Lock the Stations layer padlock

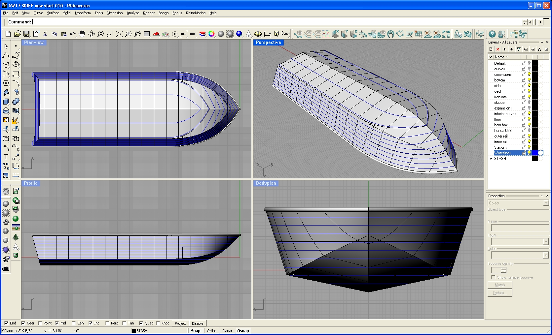pyautogui.click(x=524, y=147)
